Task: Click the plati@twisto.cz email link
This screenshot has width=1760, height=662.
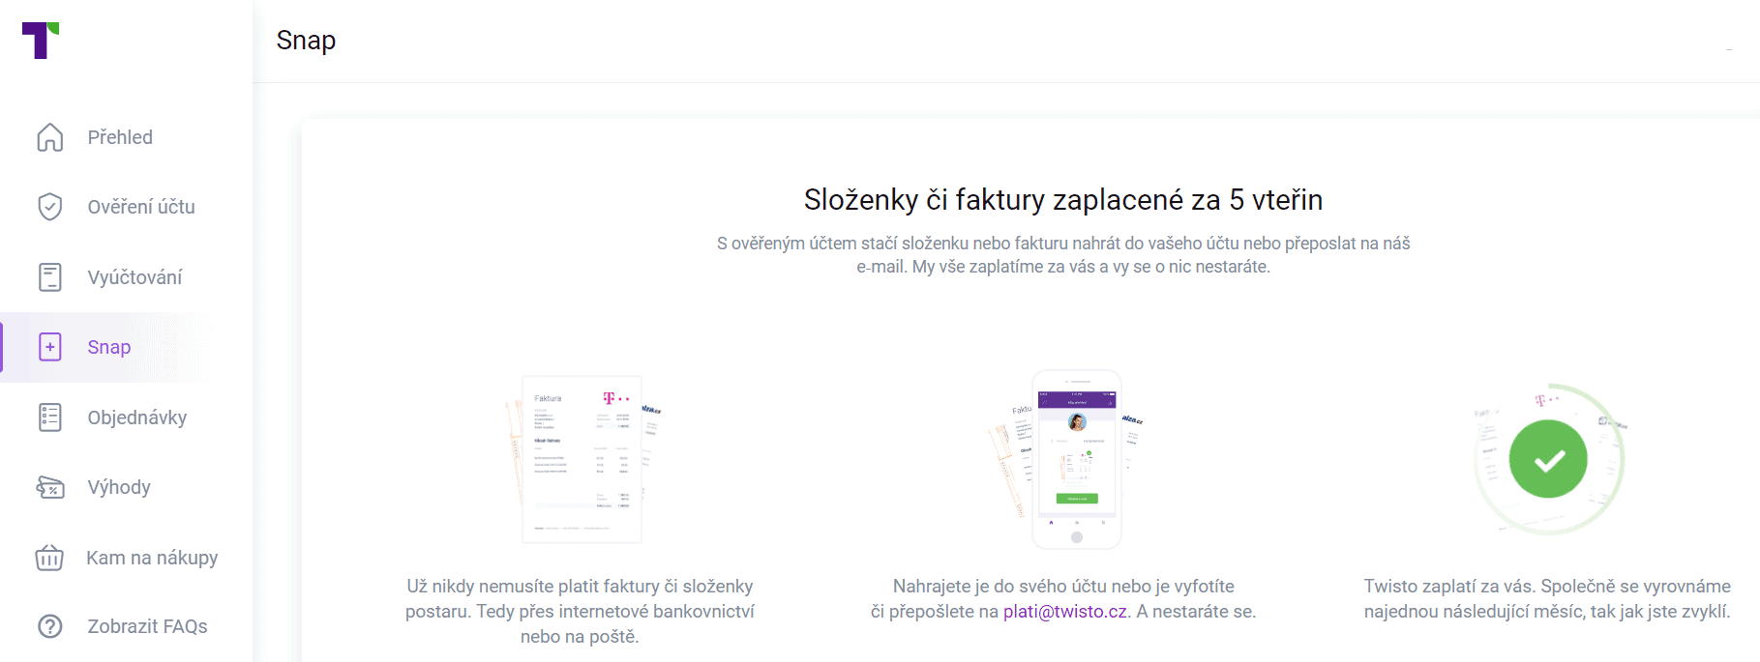Action: (1065, 612)
